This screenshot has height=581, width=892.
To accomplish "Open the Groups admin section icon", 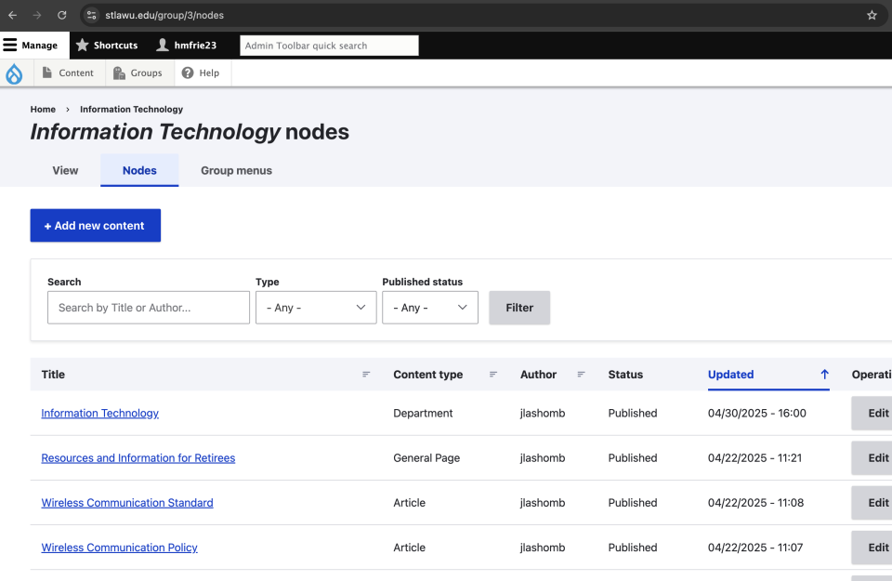I will coord(119,73).
